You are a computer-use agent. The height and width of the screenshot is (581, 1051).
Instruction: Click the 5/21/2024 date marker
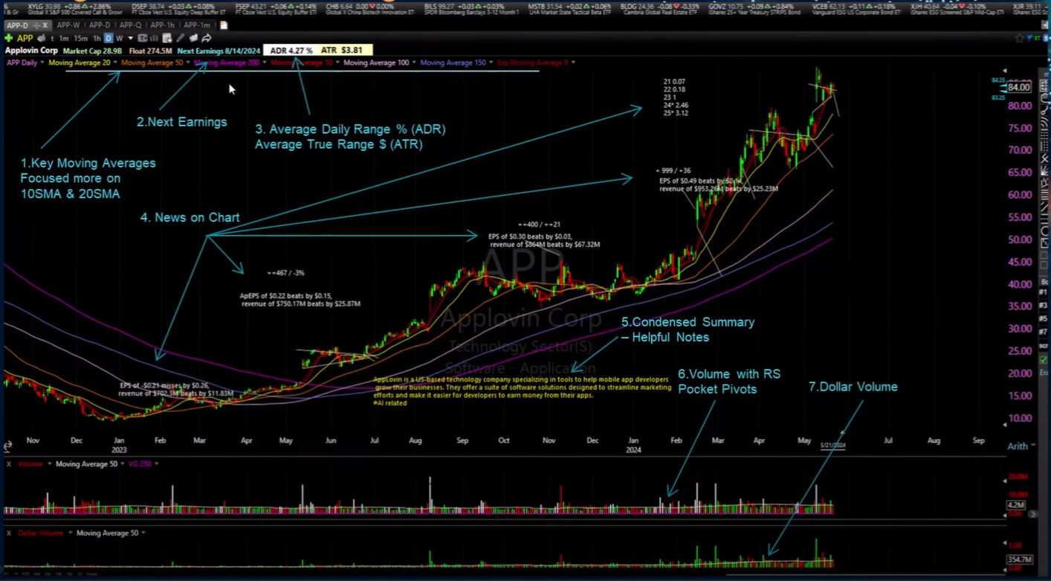(x=832, y=446)
